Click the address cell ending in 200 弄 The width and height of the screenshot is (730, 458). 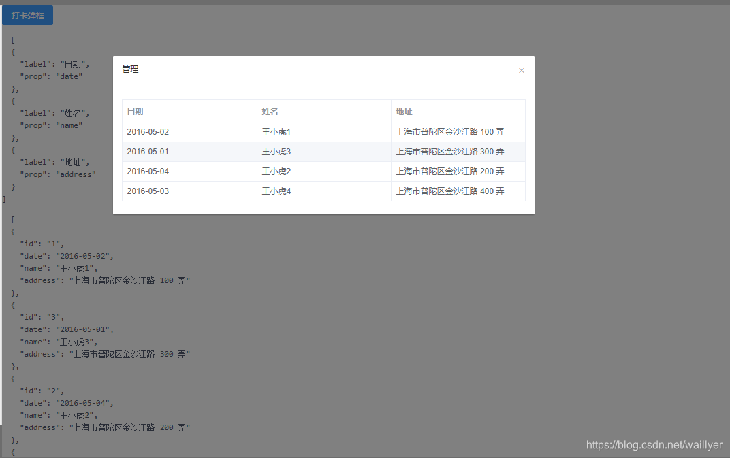tap(458, 171)
